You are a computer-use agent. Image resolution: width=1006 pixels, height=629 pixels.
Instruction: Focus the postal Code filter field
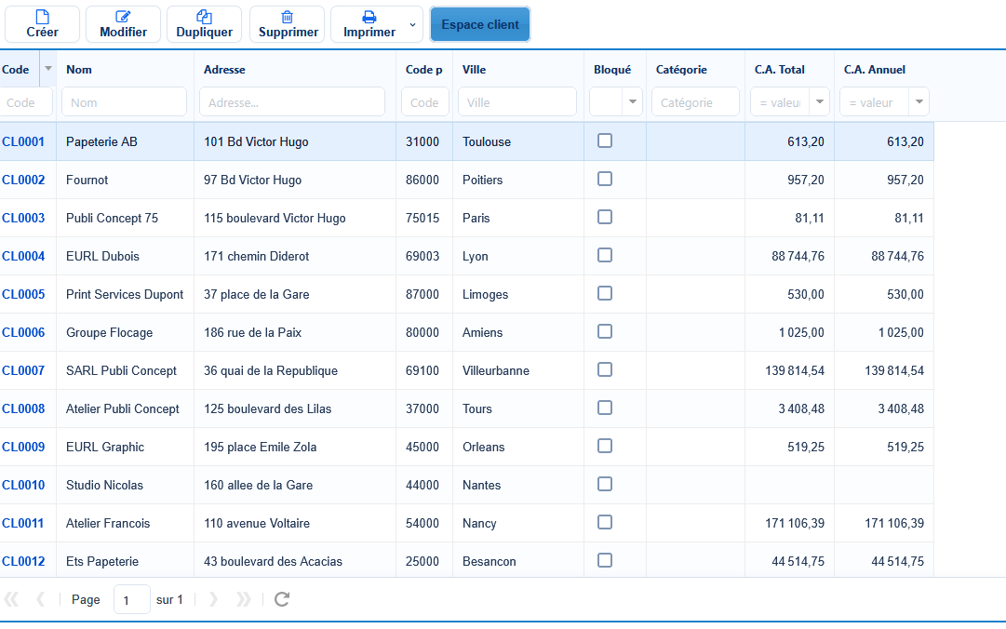click(424, 102)
